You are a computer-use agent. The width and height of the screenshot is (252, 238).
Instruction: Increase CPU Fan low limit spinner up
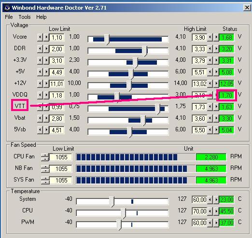45,155
